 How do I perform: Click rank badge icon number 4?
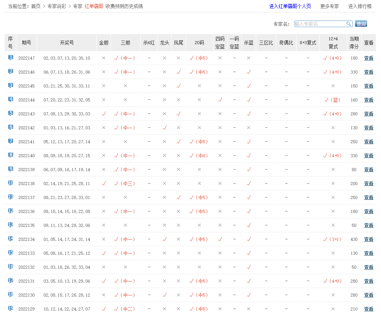(10, 100)
